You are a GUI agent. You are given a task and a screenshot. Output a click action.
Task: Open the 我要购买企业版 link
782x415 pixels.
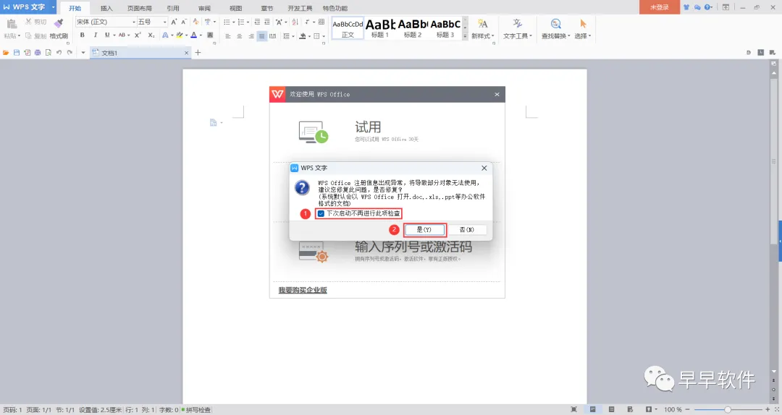click(x=303, y=290)
